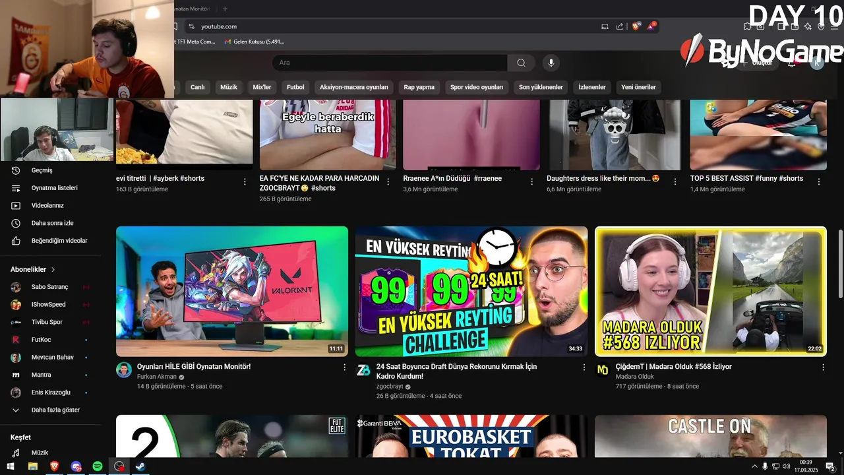
Task: Select Futbol filter chip
Action: (x=295, y=87)
